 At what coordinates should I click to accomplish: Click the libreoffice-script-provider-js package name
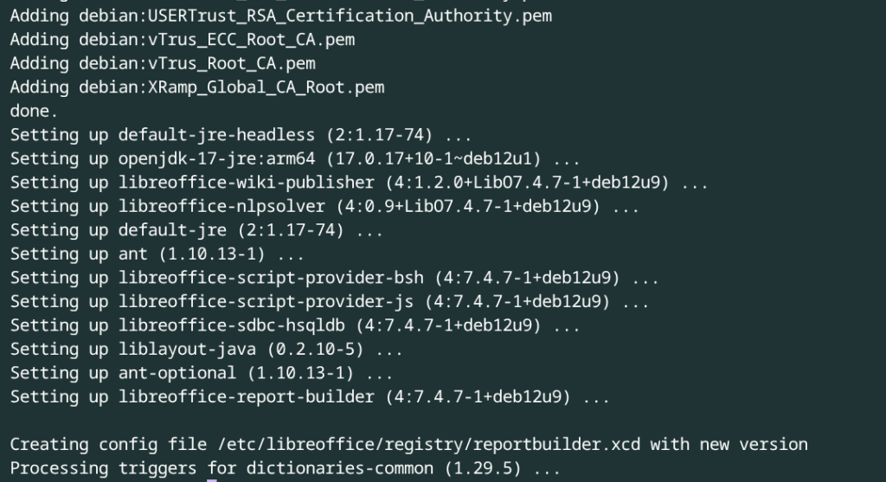point(266,302)
